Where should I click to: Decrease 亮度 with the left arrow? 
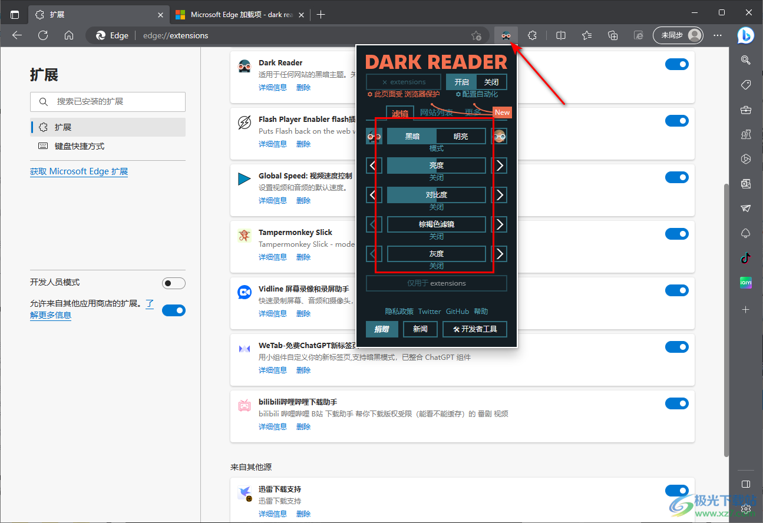374,165
